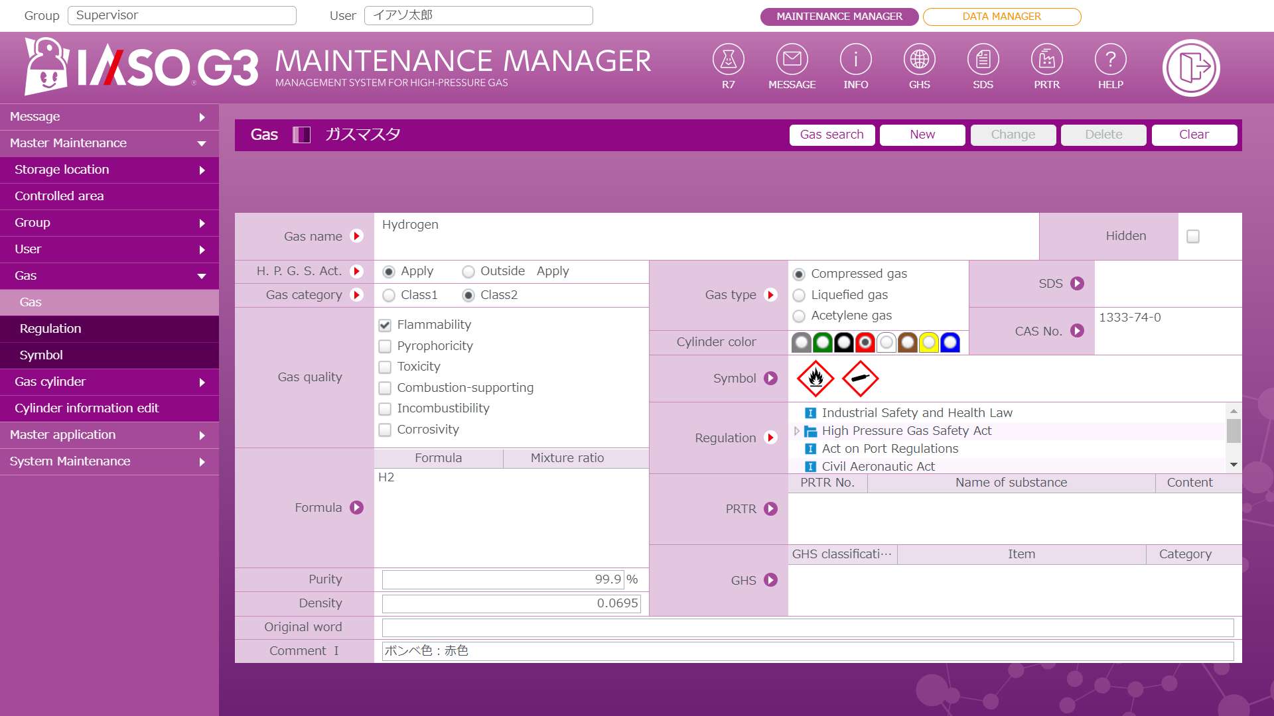Enable the Toxicity checkbox
Image resolution: width=1274 pixels, height=716 pixels.
(385, 367)
